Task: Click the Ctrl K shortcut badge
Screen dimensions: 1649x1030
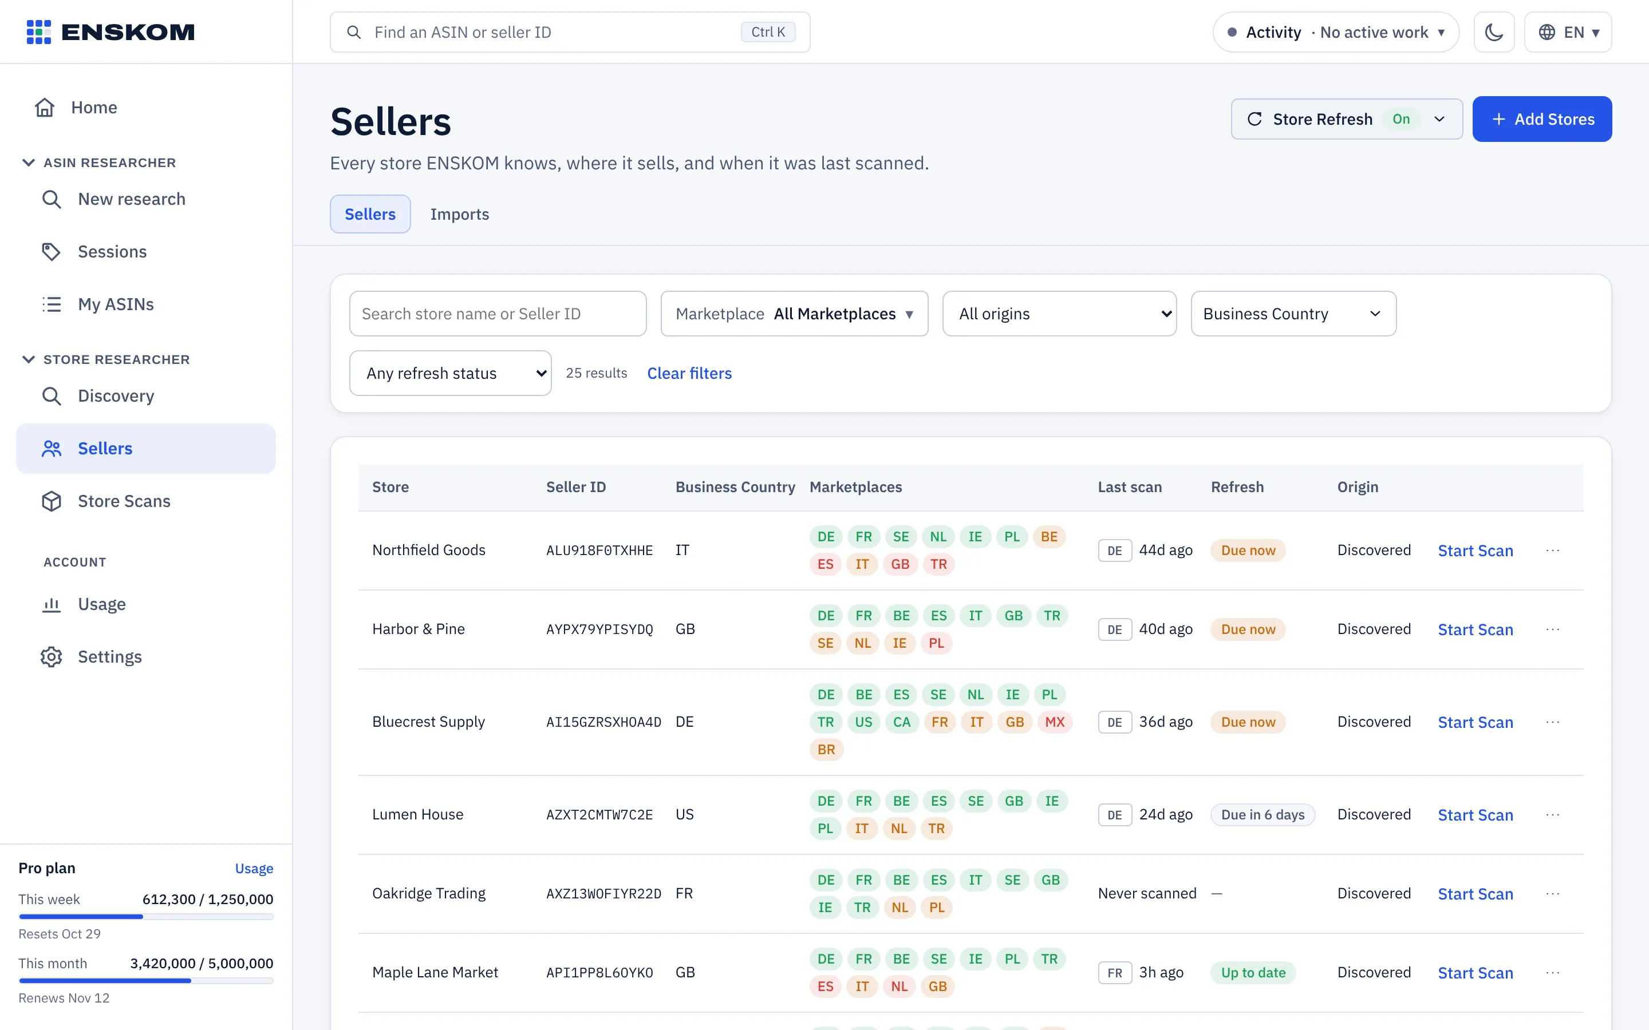Action: pyautogui.click(x=768, y=32)
